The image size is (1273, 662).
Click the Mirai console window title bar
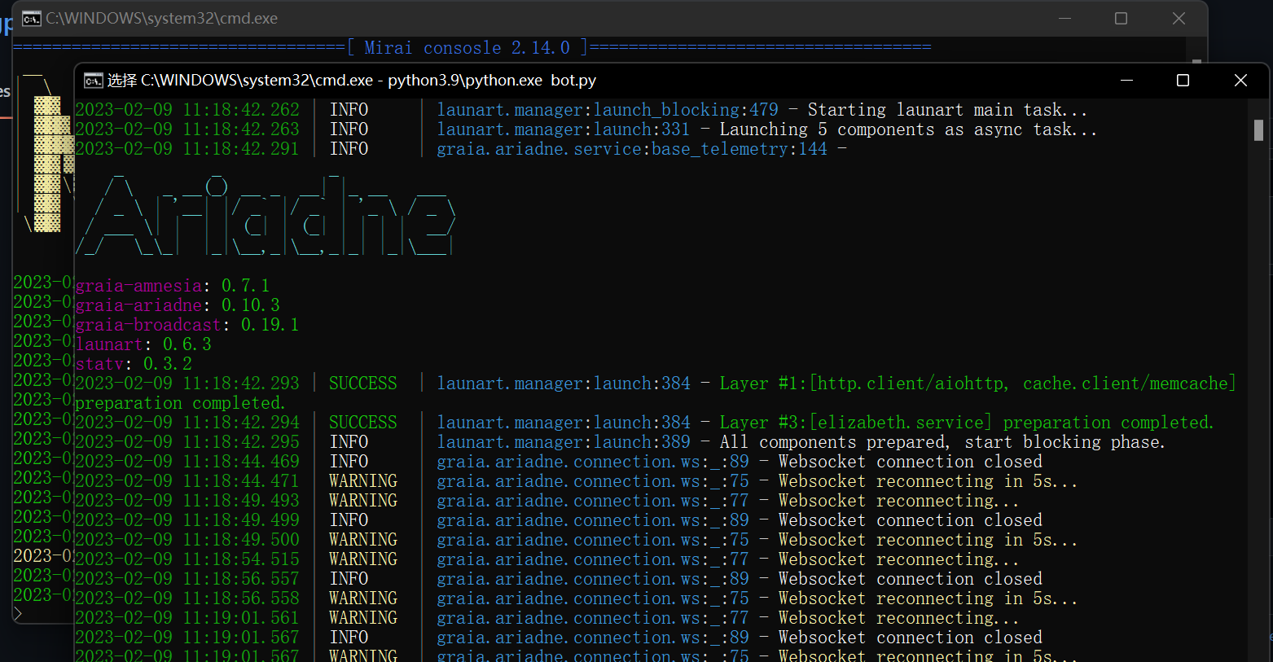pos(163,17)
